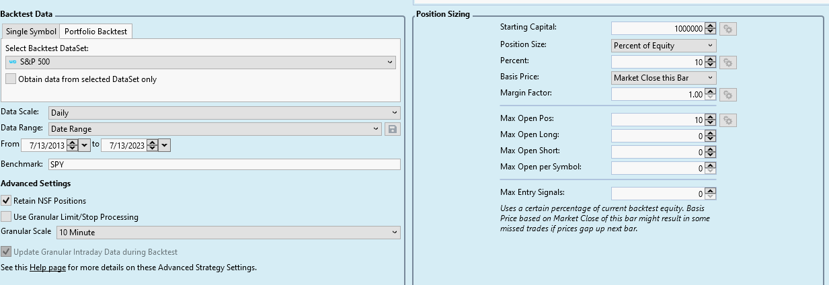
Task: Open the Help page link
Action: 47,268
